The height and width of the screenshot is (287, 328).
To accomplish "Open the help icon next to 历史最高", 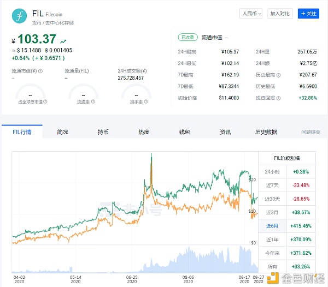I will [x=278, y=75].
